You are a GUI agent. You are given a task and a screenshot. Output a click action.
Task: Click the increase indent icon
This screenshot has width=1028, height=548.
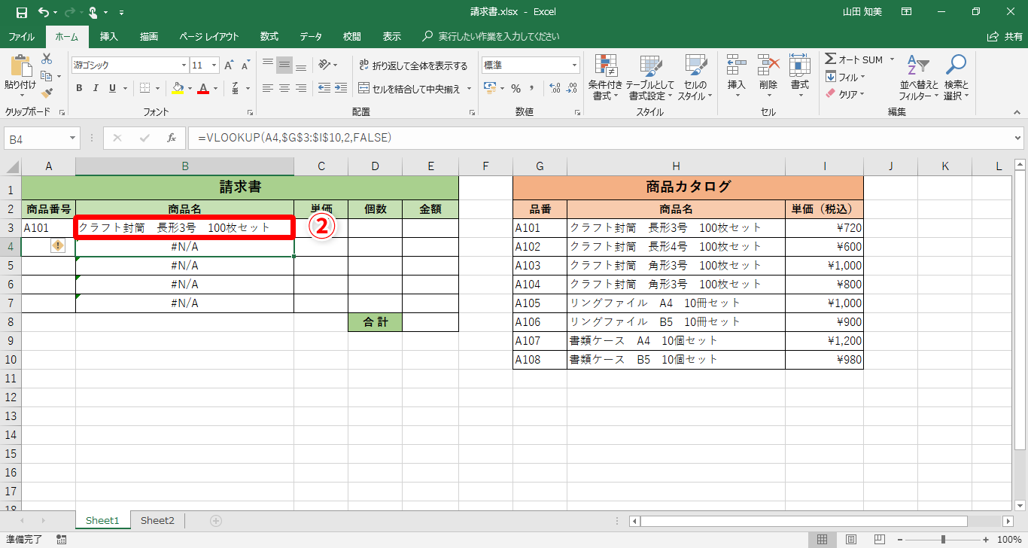point(340,88)
